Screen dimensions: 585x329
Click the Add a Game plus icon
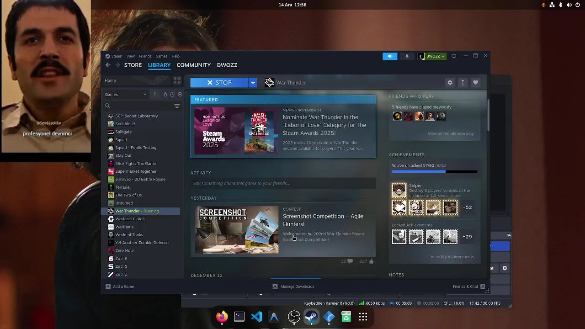pos(108,287)
